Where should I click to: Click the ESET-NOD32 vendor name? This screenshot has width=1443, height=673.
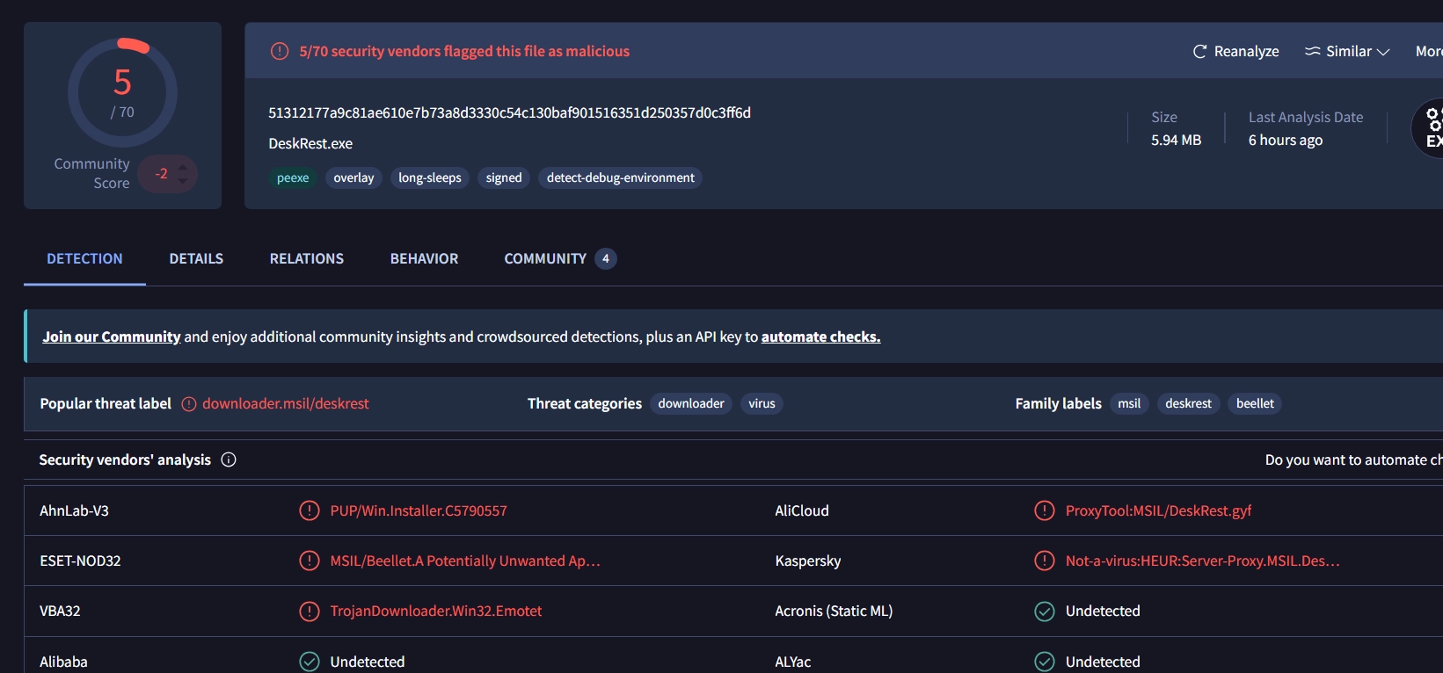[80, 561]
